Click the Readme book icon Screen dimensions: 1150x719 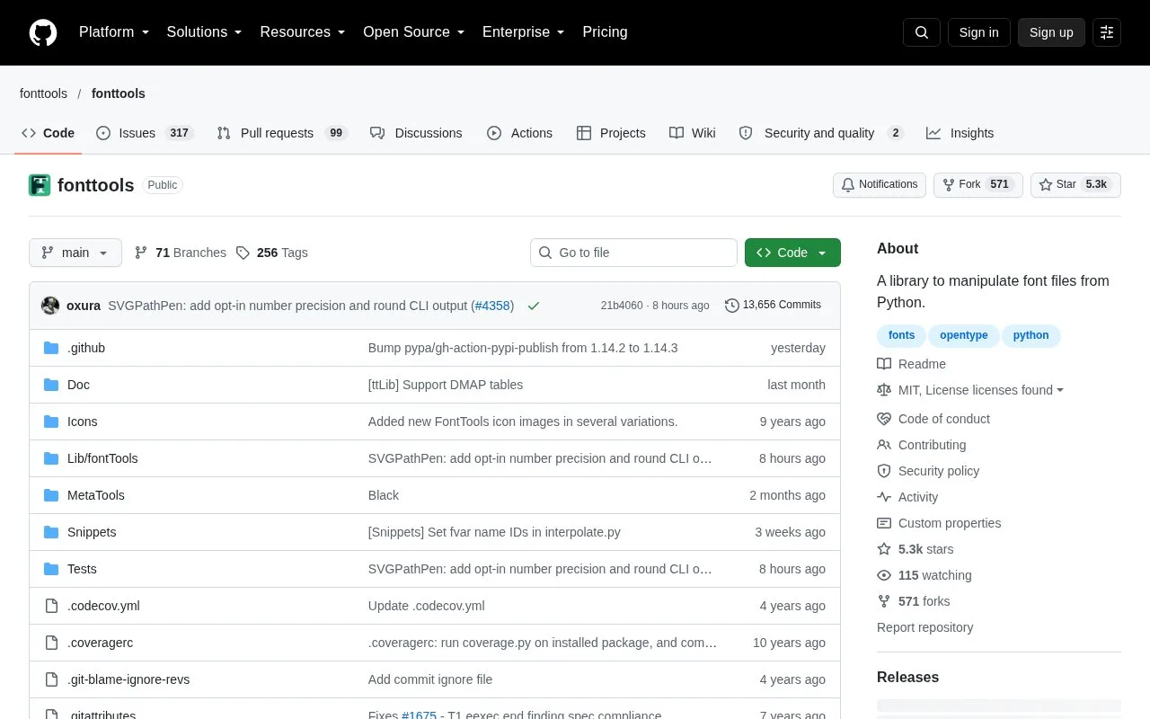[x=884, y=364]
